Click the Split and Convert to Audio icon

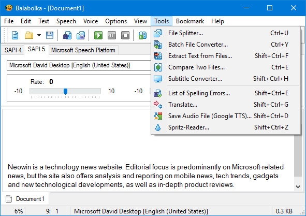(81, 35)
